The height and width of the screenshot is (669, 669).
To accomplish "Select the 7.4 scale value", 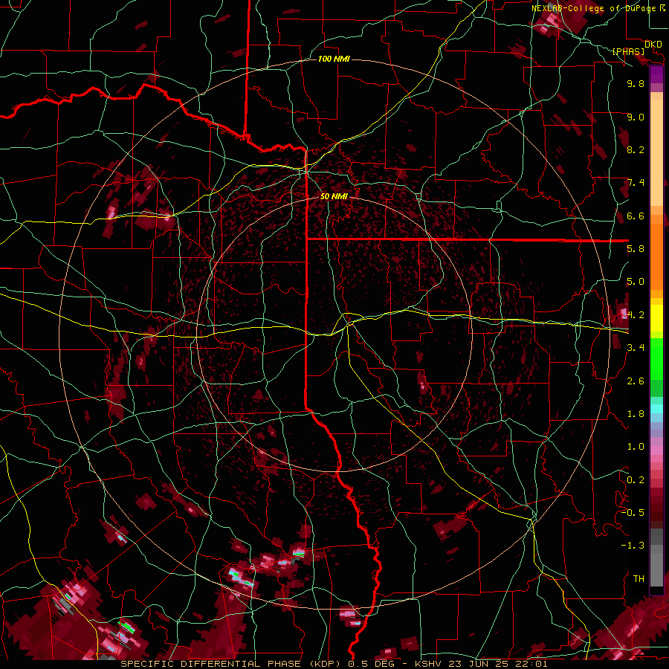I will [x=636, y=183].
